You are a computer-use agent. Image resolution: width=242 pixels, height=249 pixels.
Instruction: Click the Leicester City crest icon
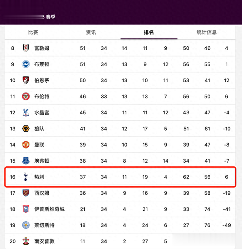26,225
